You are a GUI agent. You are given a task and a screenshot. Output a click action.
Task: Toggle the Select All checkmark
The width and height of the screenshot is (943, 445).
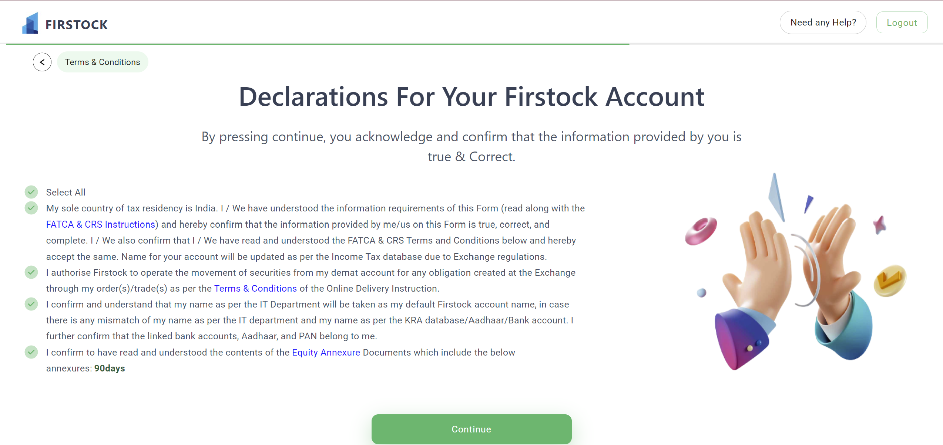point(31,192)
